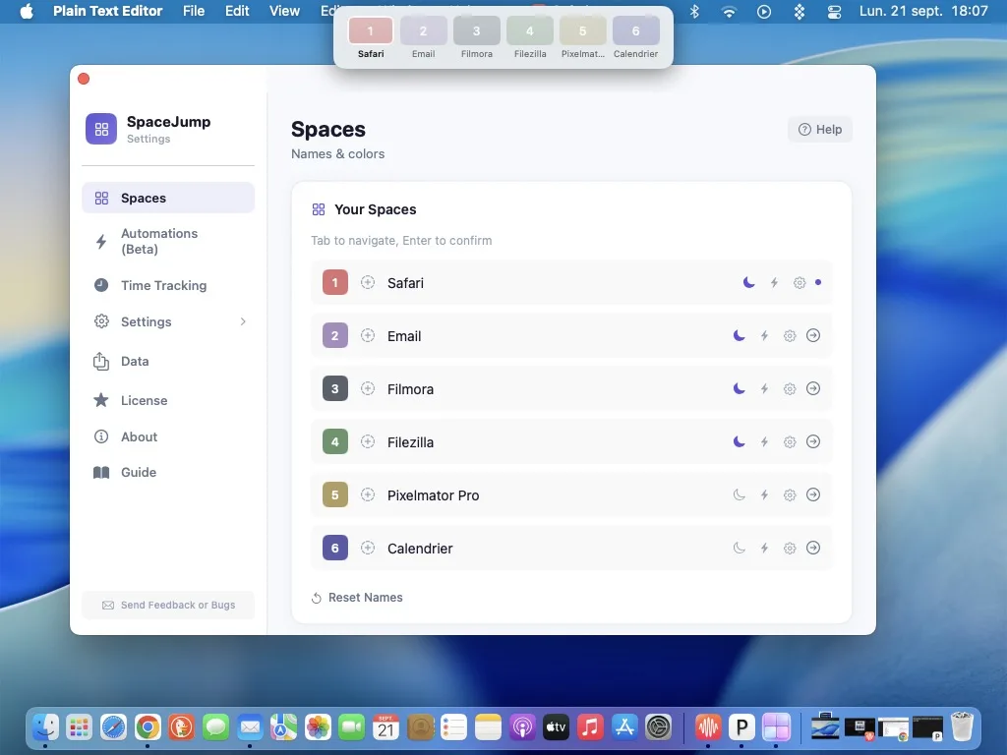Screen dimensions: 1007x755
Task: Click Reset Names
Action: (357, 598)
